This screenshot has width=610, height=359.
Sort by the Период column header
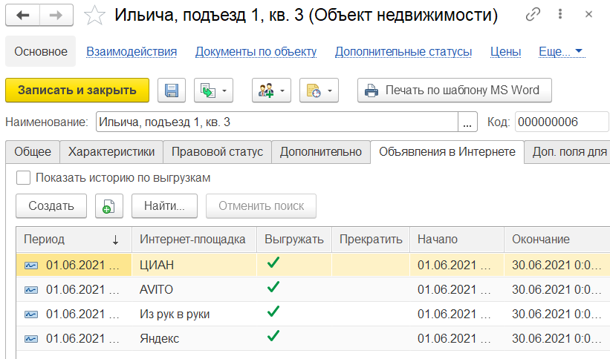point(71,239)
